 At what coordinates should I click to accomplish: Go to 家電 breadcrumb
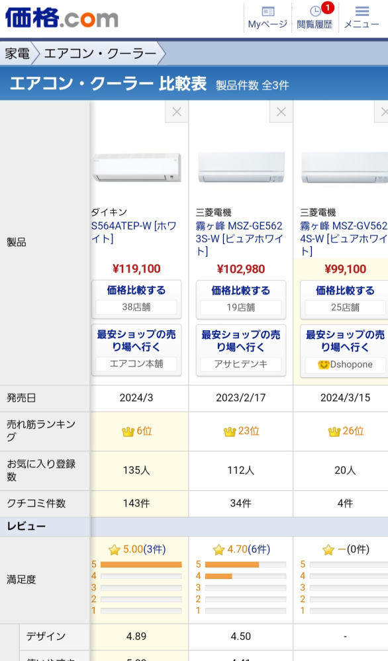pyautogui.click(x=17, y=54)
